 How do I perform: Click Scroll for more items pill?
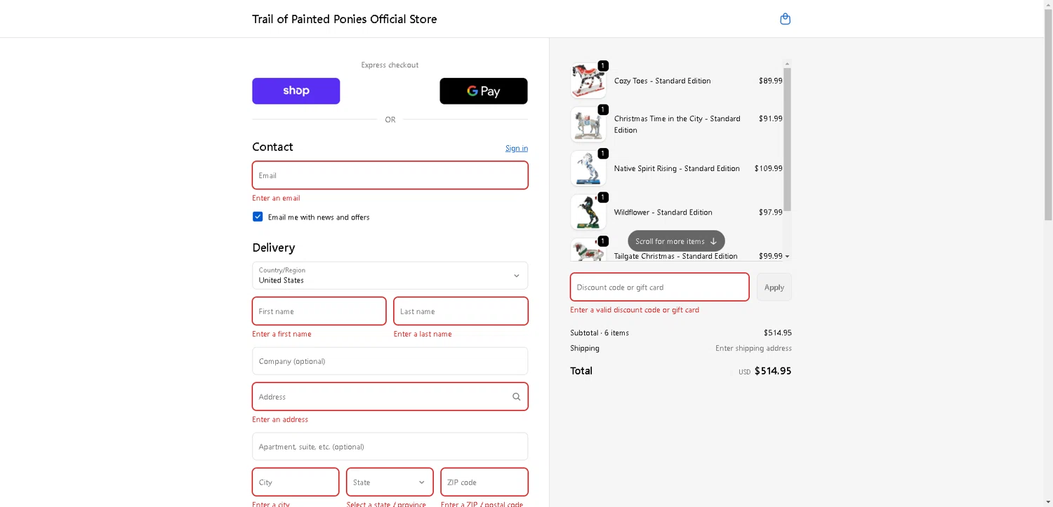(676, 241)
